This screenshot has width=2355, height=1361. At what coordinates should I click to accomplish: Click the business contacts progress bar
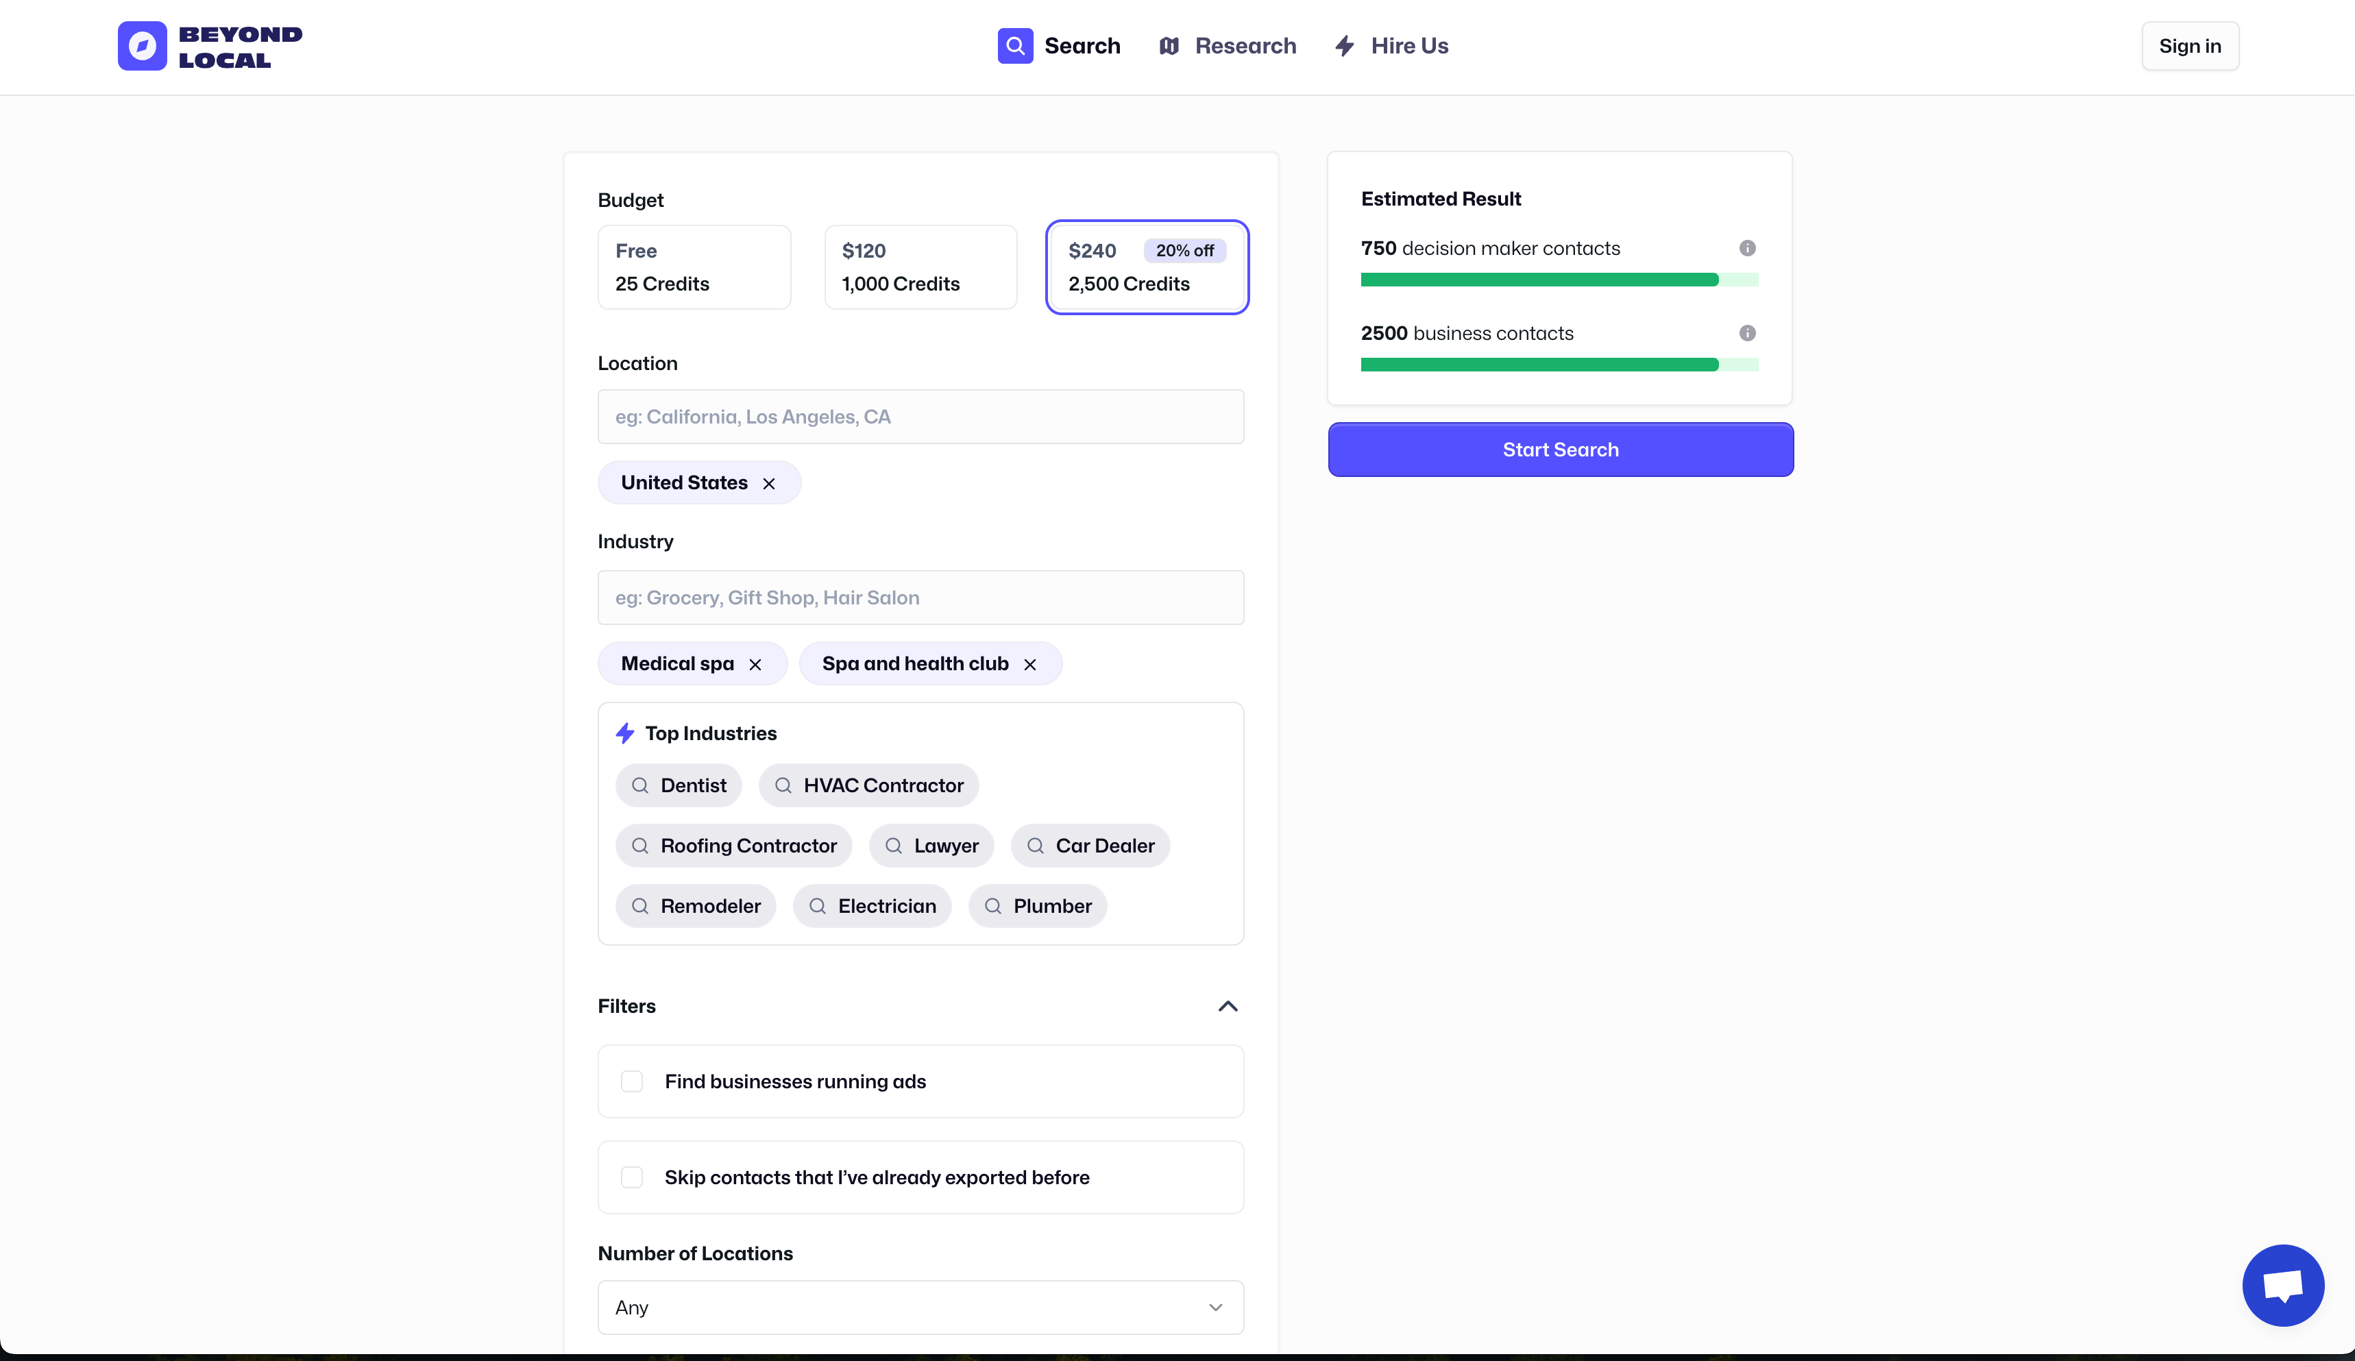coord(1558,365)
